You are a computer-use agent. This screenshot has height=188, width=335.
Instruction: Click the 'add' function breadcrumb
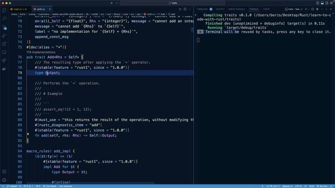click(172, 14)
